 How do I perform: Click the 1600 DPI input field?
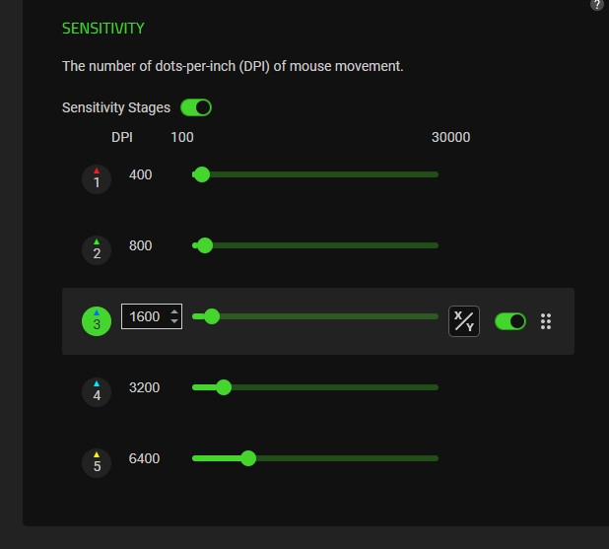[x=152, y=316]
